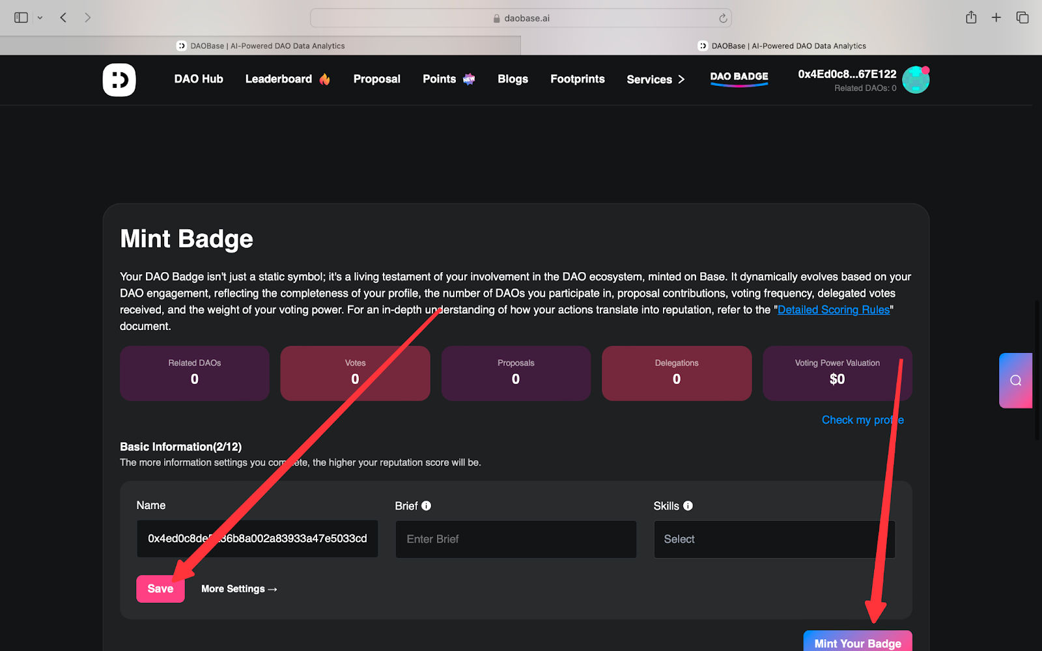Open the Proposal menu item

pos(376,79)
